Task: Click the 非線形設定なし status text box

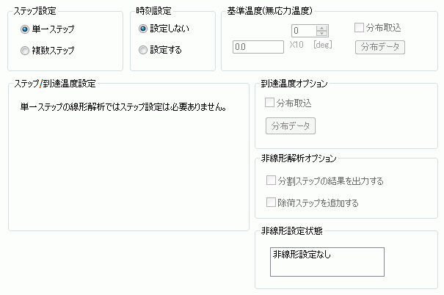Action: (x=327, y=261)
